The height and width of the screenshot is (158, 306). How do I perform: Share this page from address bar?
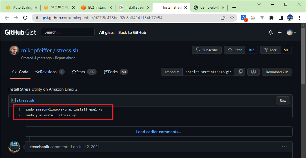pos(223,18)
